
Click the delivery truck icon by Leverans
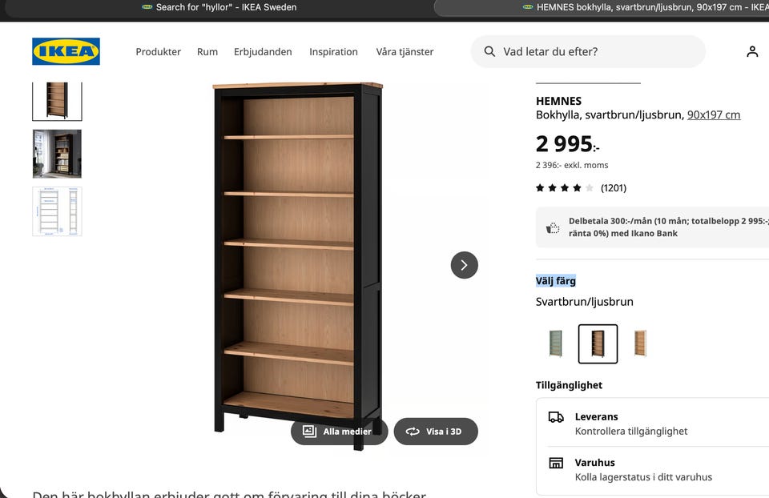click(556, 417)
